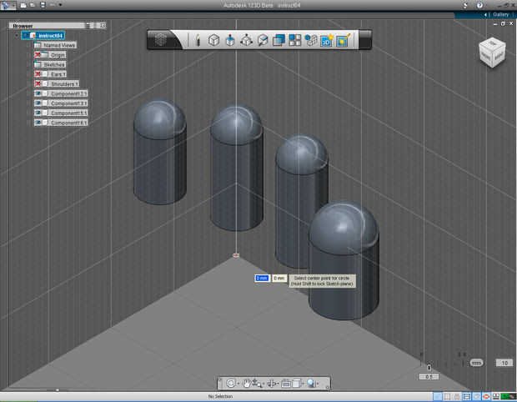Toggle visibility of Shoulders:1
The image size is (517, 402).
(38, 83)
